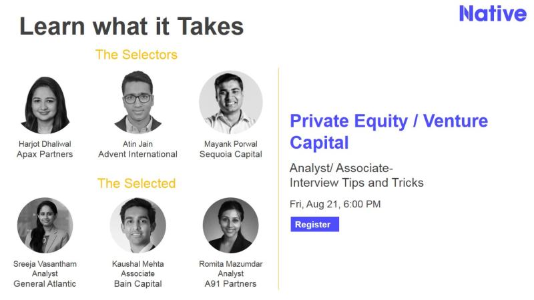Click the A91 Partners label

[x=230, y=284]
